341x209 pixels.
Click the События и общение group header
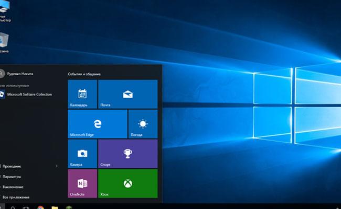(x=84, y=74)
